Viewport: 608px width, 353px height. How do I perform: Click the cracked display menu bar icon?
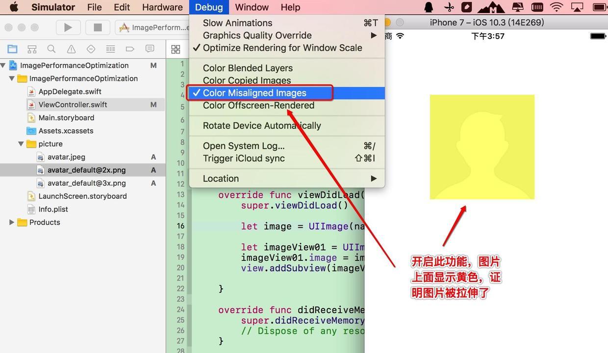tap(518, 7)
